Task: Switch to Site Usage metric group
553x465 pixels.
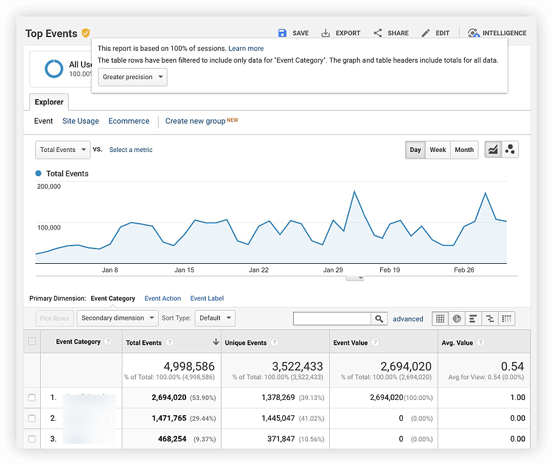Action: point(81,121)
